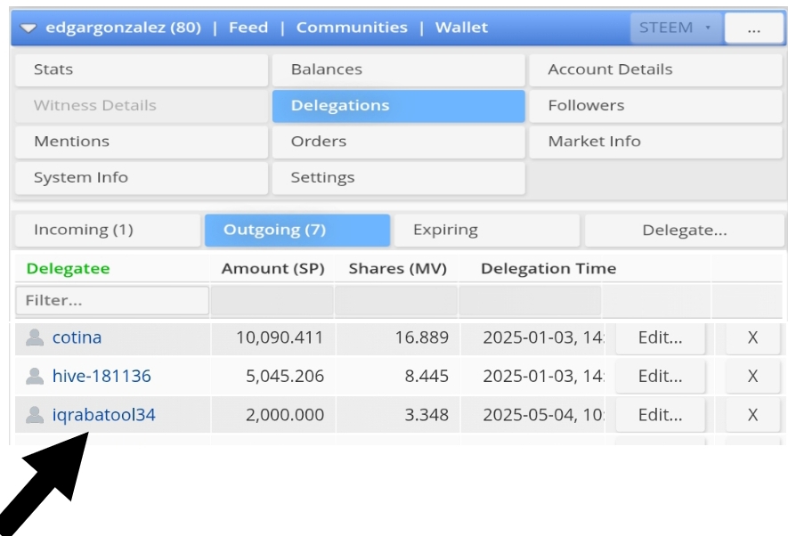Viewport: 788px width, 536px height.
Task: Remove the cotina delegation with X
Action: click(752, 338)
